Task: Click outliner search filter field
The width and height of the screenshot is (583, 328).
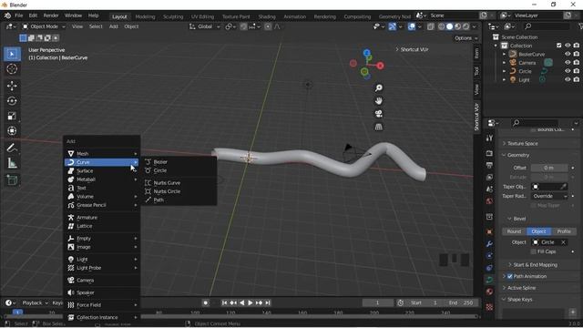Action: click(x=547, y=26)
